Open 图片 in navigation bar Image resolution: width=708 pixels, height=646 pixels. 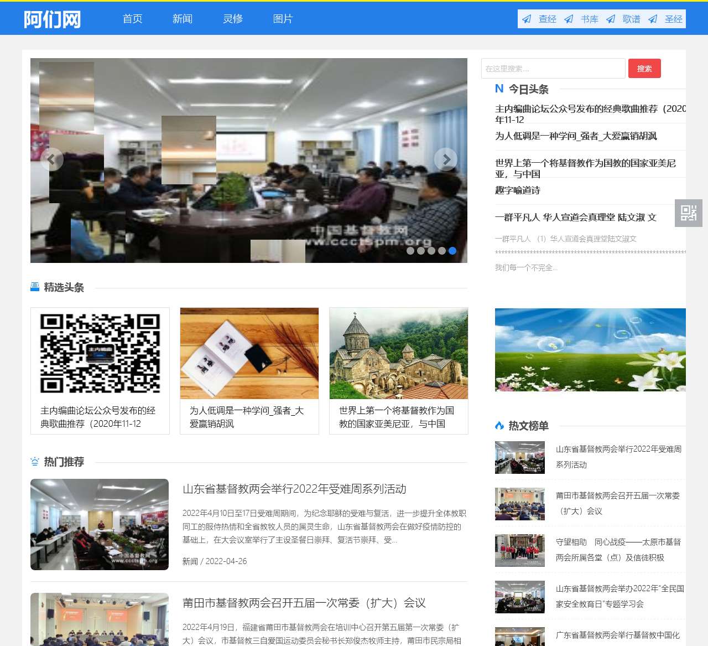(283, 19)
